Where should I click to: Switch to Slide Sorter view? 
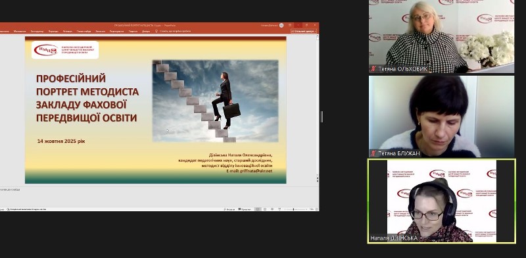tap(265, 209)
